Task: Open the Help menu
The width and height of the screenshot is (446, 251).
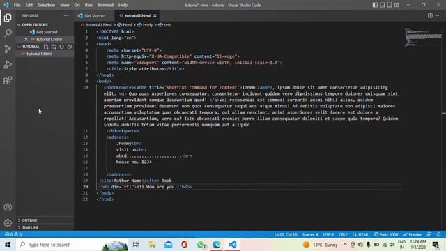Action: [x=123, y=5]
